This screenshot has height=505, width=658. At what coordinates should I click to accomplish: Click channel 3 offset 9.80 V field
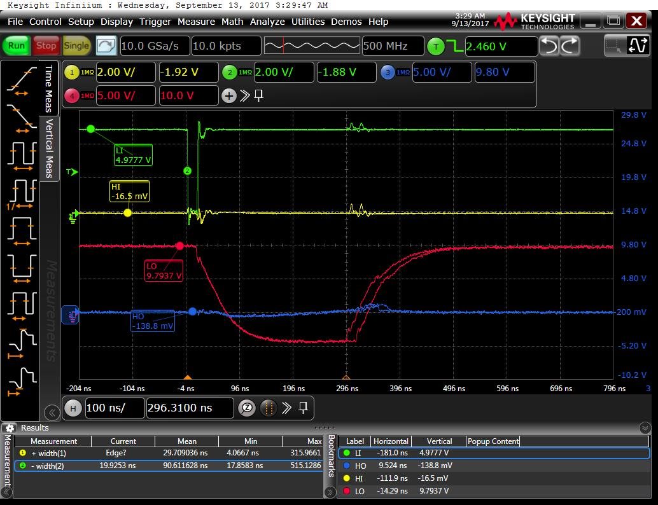click(x=505, y=72)
